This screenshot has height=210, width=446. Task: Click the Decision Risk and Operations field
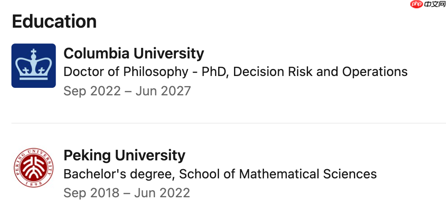click(x=320, y=72)
